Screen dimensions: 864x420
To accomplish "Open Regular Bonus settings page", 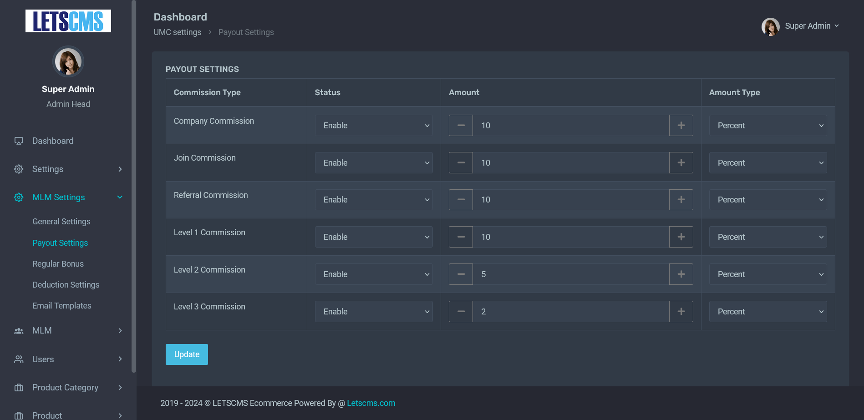I will [58, 263].
